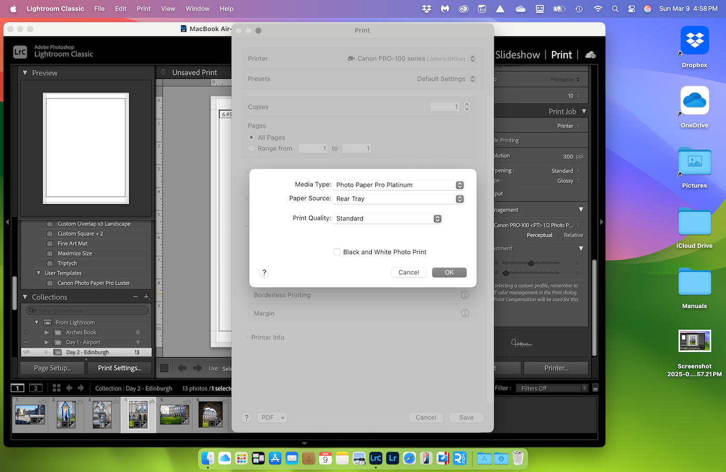
Task: Click Cancel next to the OK button
Action: point(409,272)
